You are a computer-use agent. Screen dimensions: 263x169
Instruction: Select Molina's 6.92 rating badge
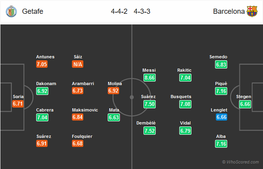point(113,91)
